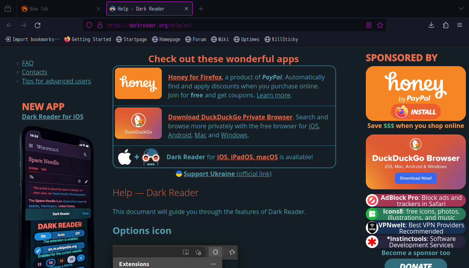The height and width of the screenshot is (268, 469).
Task: Open the browser extensions puzzle icon
Action: 446,25
